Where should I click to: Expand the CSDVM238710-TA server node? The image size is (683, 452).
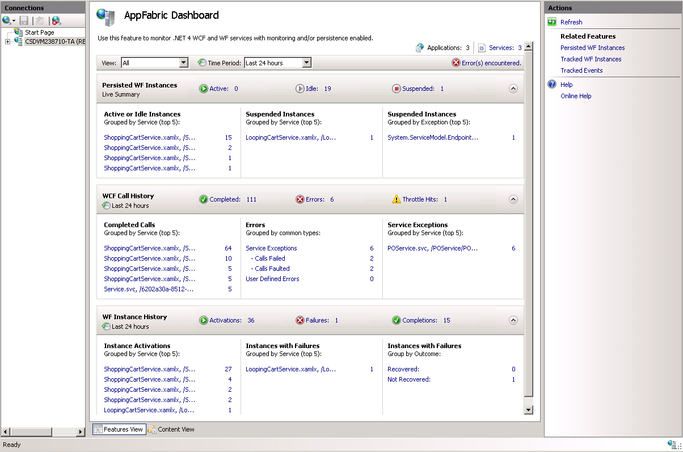7,41
